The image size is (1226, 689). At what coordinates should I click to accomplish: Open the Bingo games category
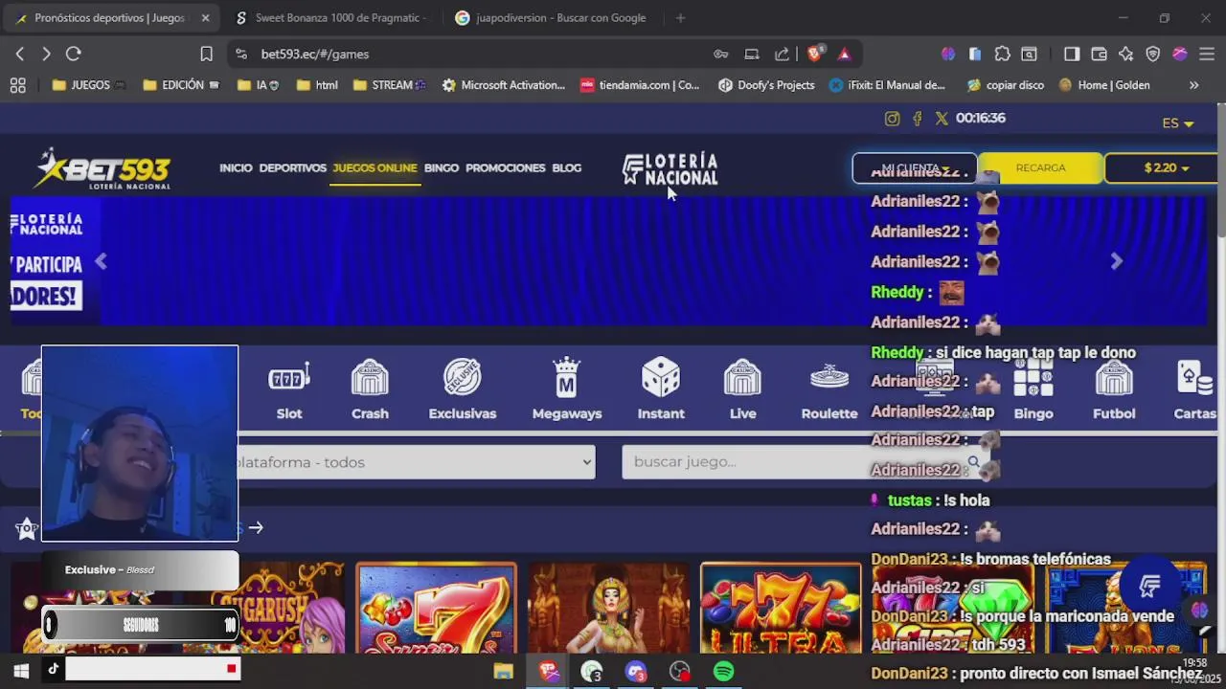1033,390
